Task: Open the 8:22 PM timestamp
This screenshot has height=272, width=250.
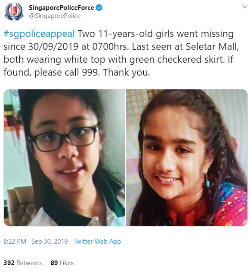Action: (x=15, y=241)
